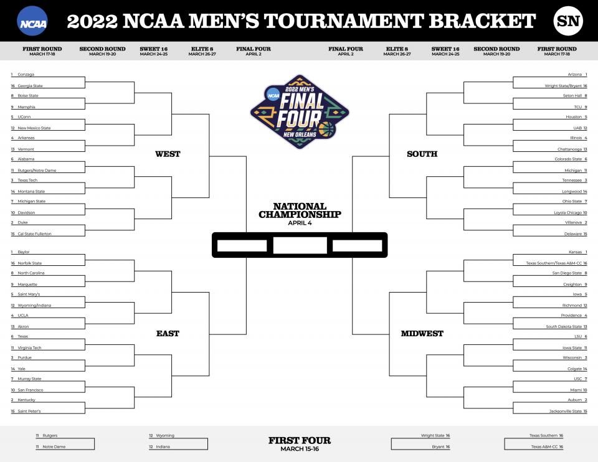The height and width of the screenshot is (462, 598).
Task: Click the SOUTH region label
Action: (422, 154)
